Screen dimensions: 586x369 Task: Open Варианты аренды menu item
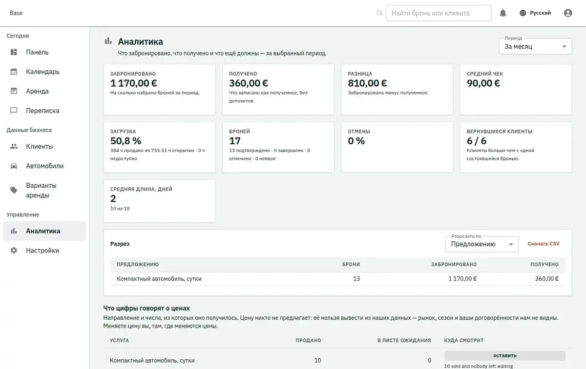tap(44, 190)
